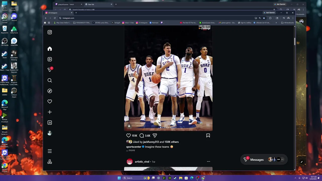Click the 3.6K comments count
This screenshot has width=322, height=181.
[148, 136]
